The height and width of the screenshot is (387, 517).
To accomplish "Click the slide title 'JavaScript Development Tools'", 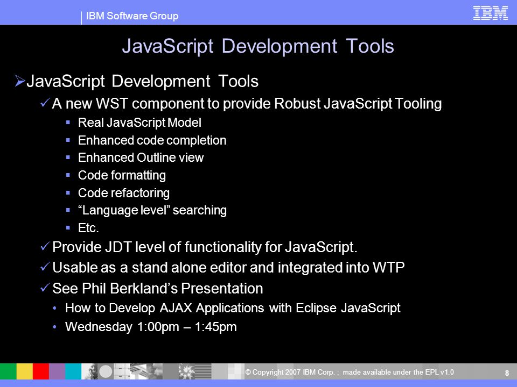I will (258, 46).
